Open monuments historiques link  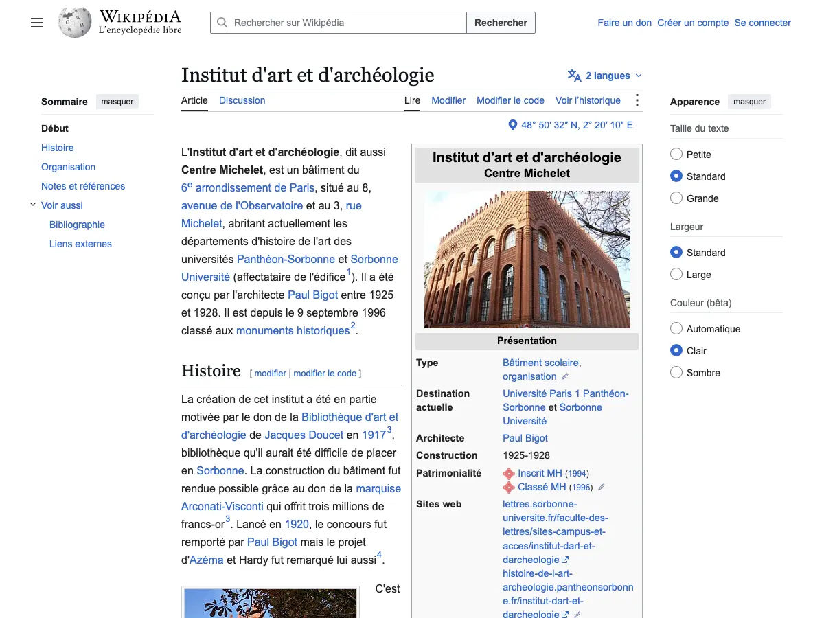tap(293, 330)
